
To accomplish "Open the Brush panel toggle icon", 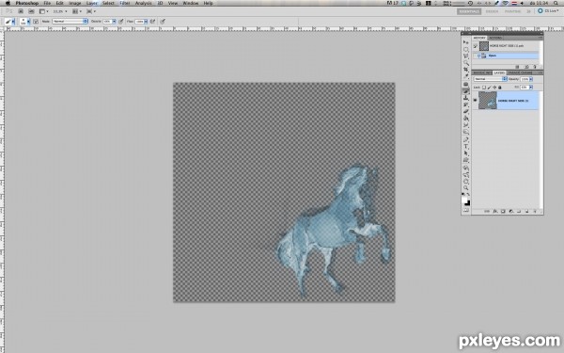I will pyautogui.click(x=36, y=22).
